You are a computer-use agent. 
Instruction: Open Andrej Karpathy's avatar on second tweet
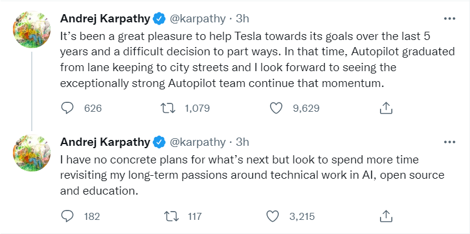(32, 153)
